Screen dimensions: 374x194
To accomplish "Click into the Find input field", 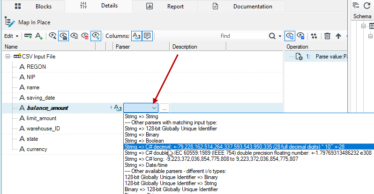I will click(x=243, y=36).
